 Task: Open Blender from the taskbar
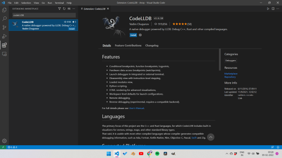[x=133, y=153]
